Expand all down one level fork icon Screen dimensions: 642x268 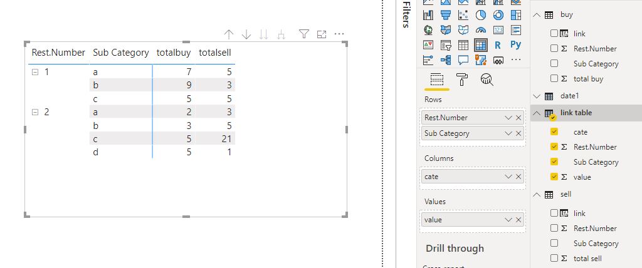tap(281, 35)
